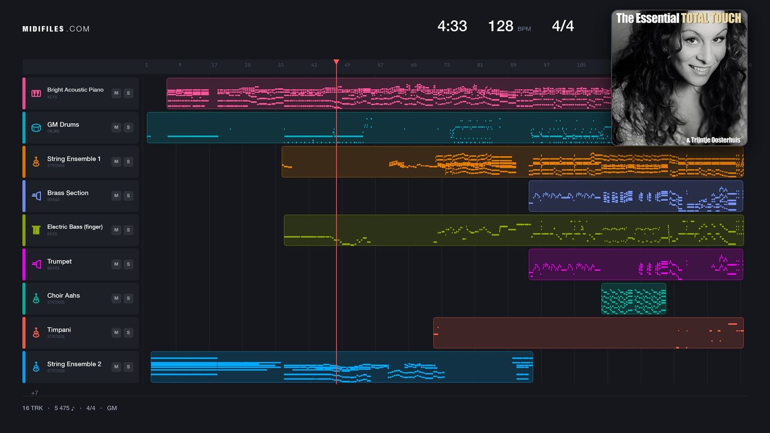Select the Choir Aahs track name
770x433 pixels.
pos(64,296)
